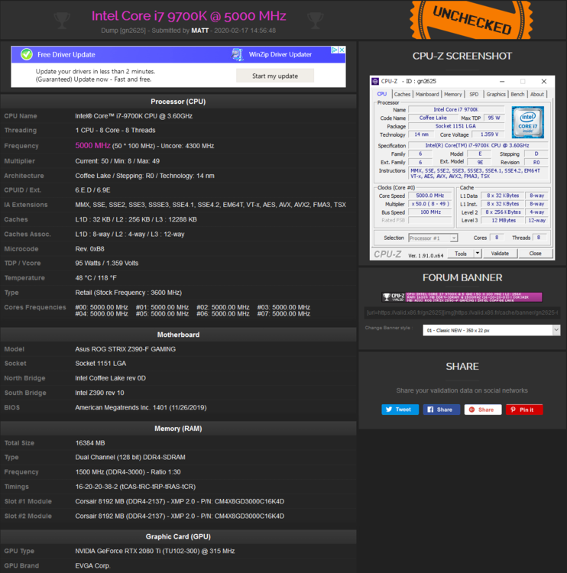
Task: Click the Twitter Tweet share button
Action: [400, 410]
